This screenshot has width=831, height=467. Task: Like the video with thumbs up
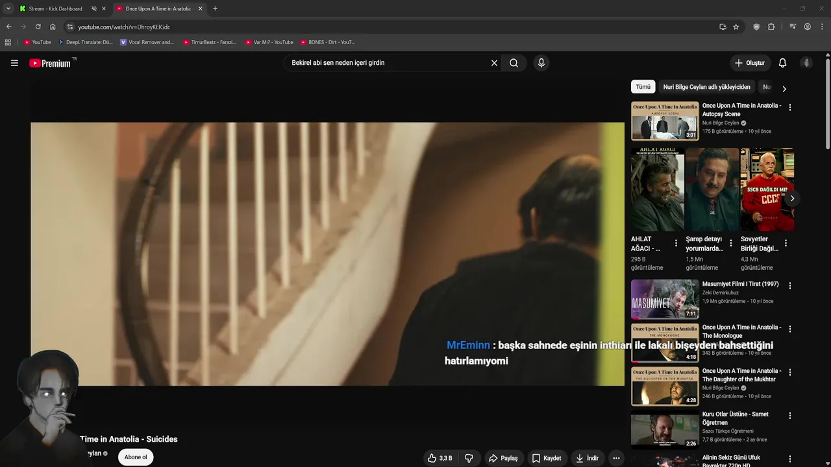coord(440,458)
